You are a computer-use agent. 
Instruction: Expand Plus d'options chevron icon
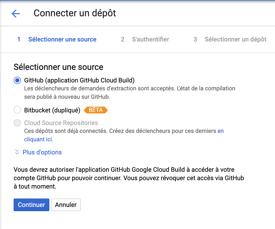coord(17,152)
